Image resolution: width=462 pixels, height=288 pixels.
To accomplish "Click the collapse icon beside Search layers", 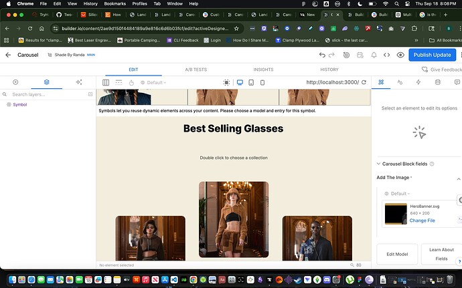I will [90, 94].
